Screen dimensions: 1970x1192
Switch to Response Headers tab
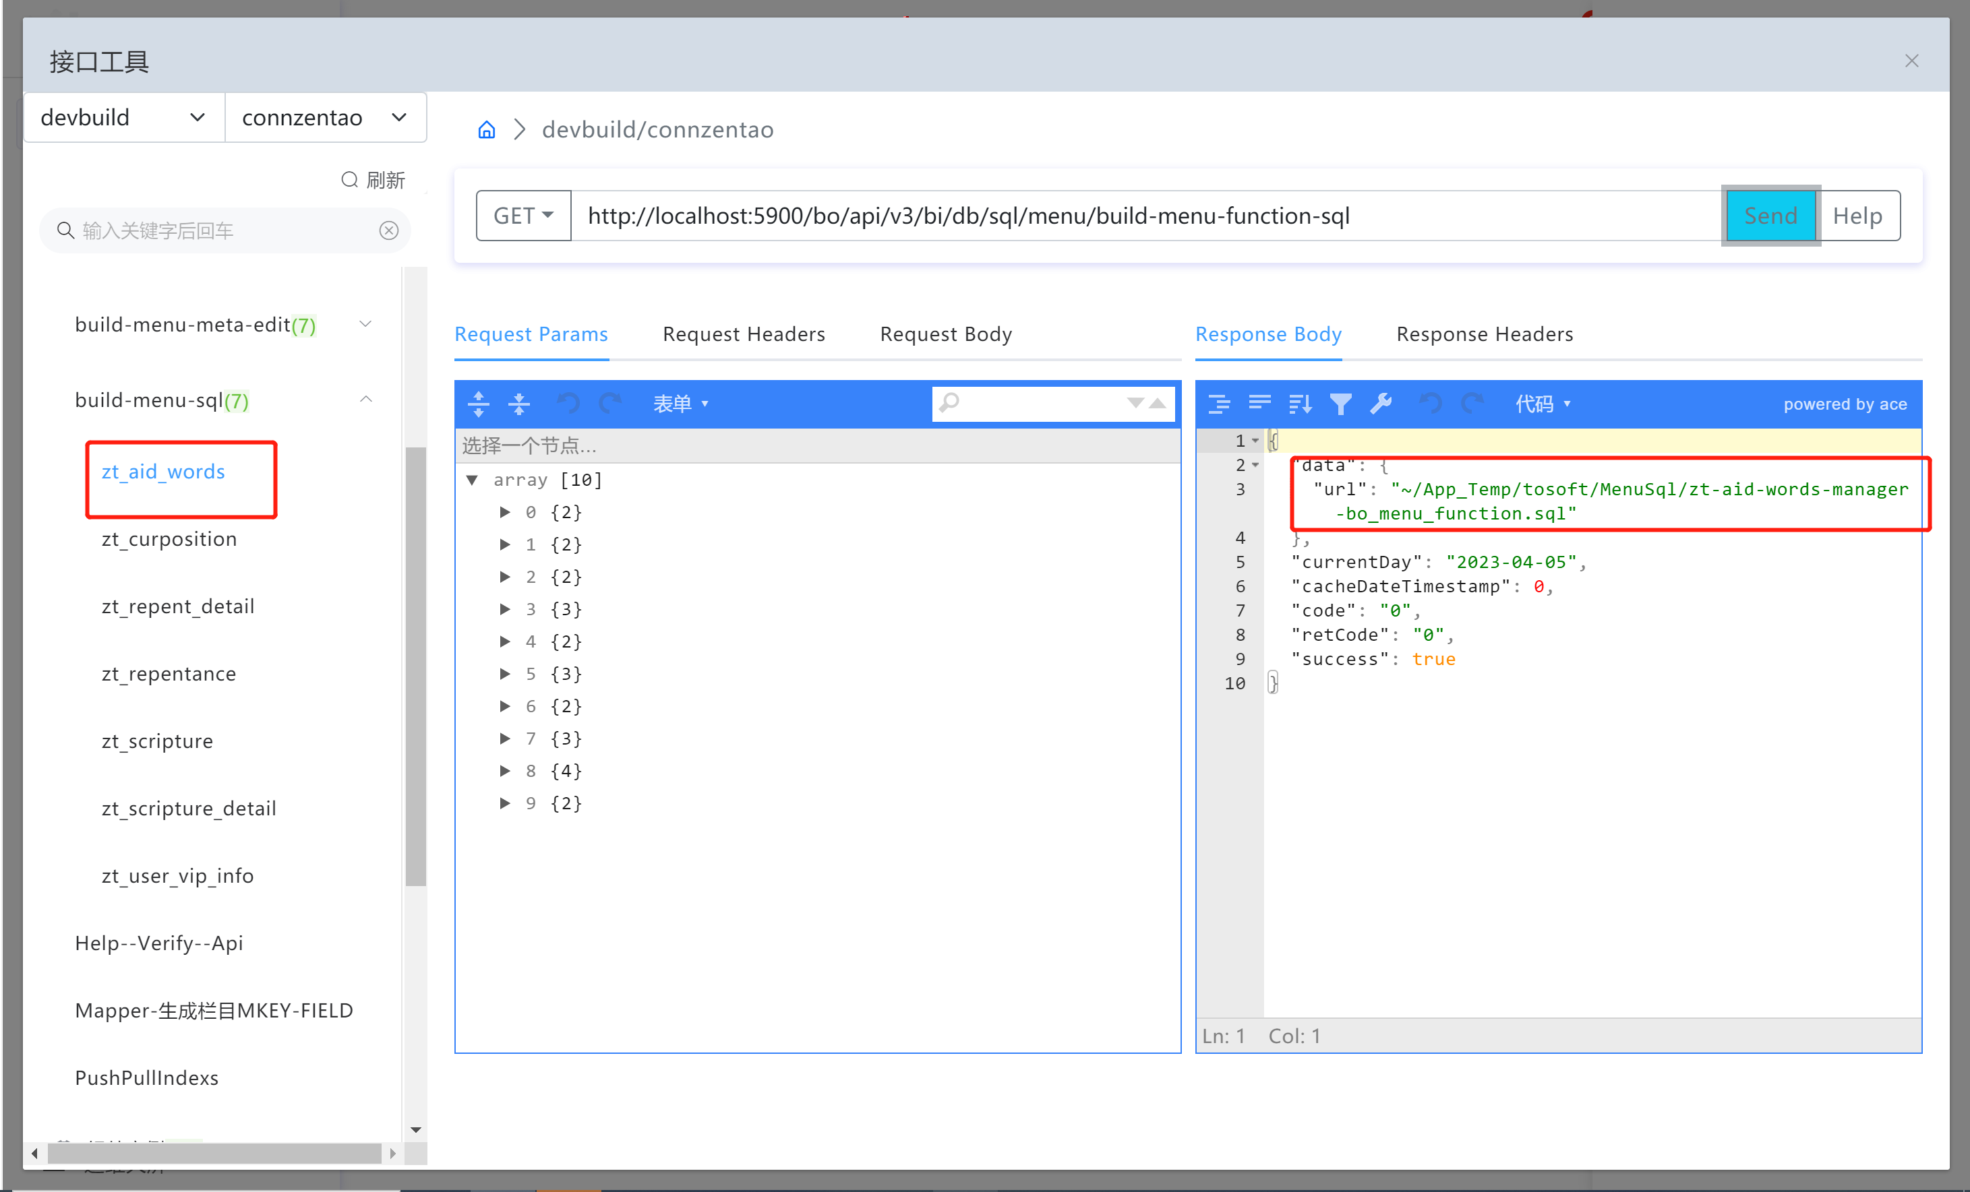[1485, 334]
